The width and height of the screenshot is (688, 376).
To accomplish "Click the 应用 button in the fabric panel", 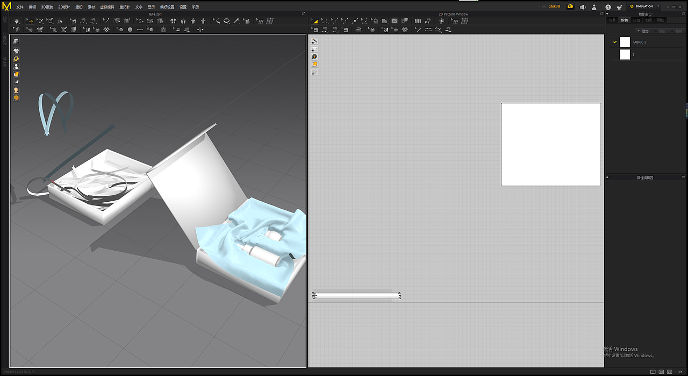I will [x=678, y=31].
